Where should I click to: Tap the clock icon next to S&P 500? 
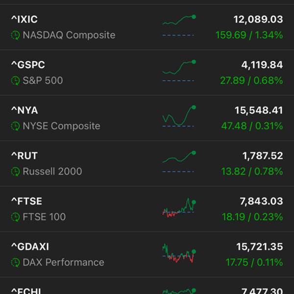(x=15, y=81)
